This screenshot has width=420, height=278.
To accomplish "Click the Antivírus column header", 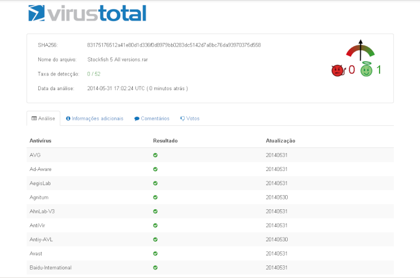I will (x=40, y=141).
